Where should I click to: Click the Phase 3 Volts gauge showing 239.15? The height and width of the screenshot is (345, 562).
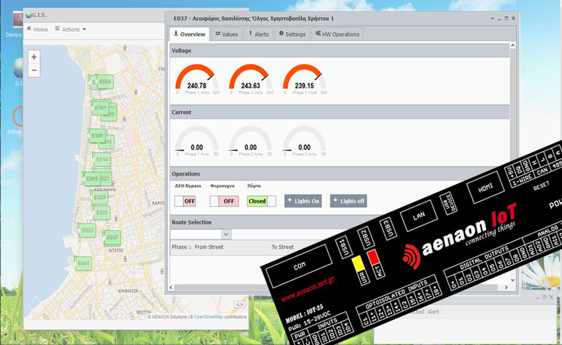[304, 79]
